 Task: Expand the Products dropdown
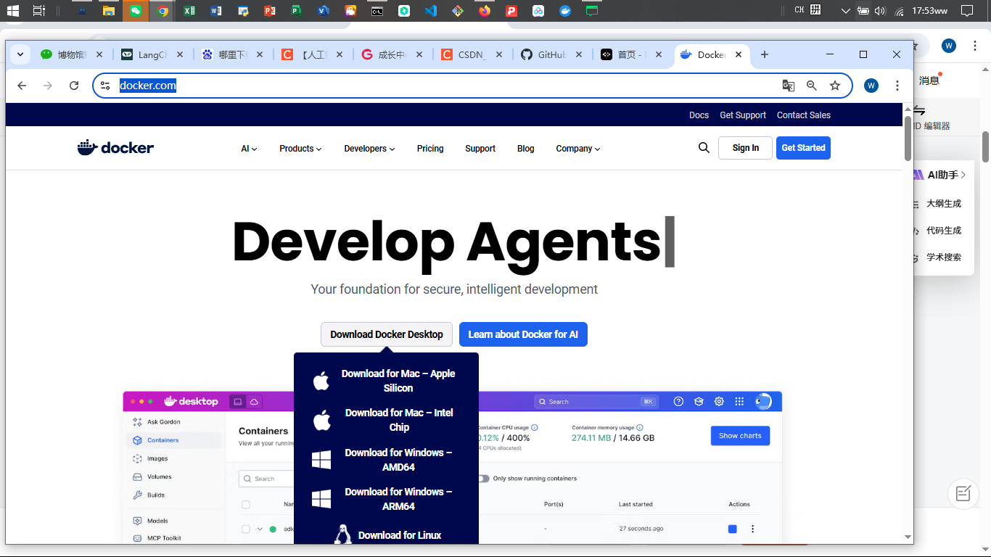(x=300, y=149)
